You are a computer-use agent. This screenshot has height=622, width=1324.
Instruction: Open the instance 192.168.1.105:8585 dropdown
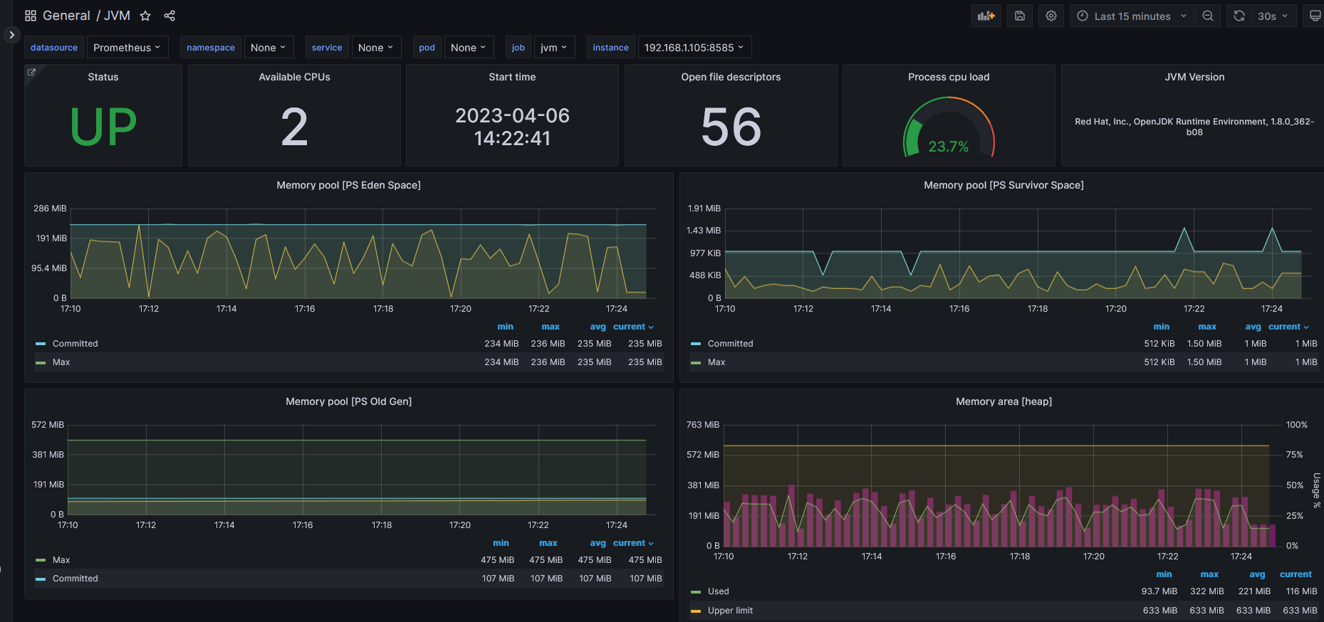tap(694, 48)
